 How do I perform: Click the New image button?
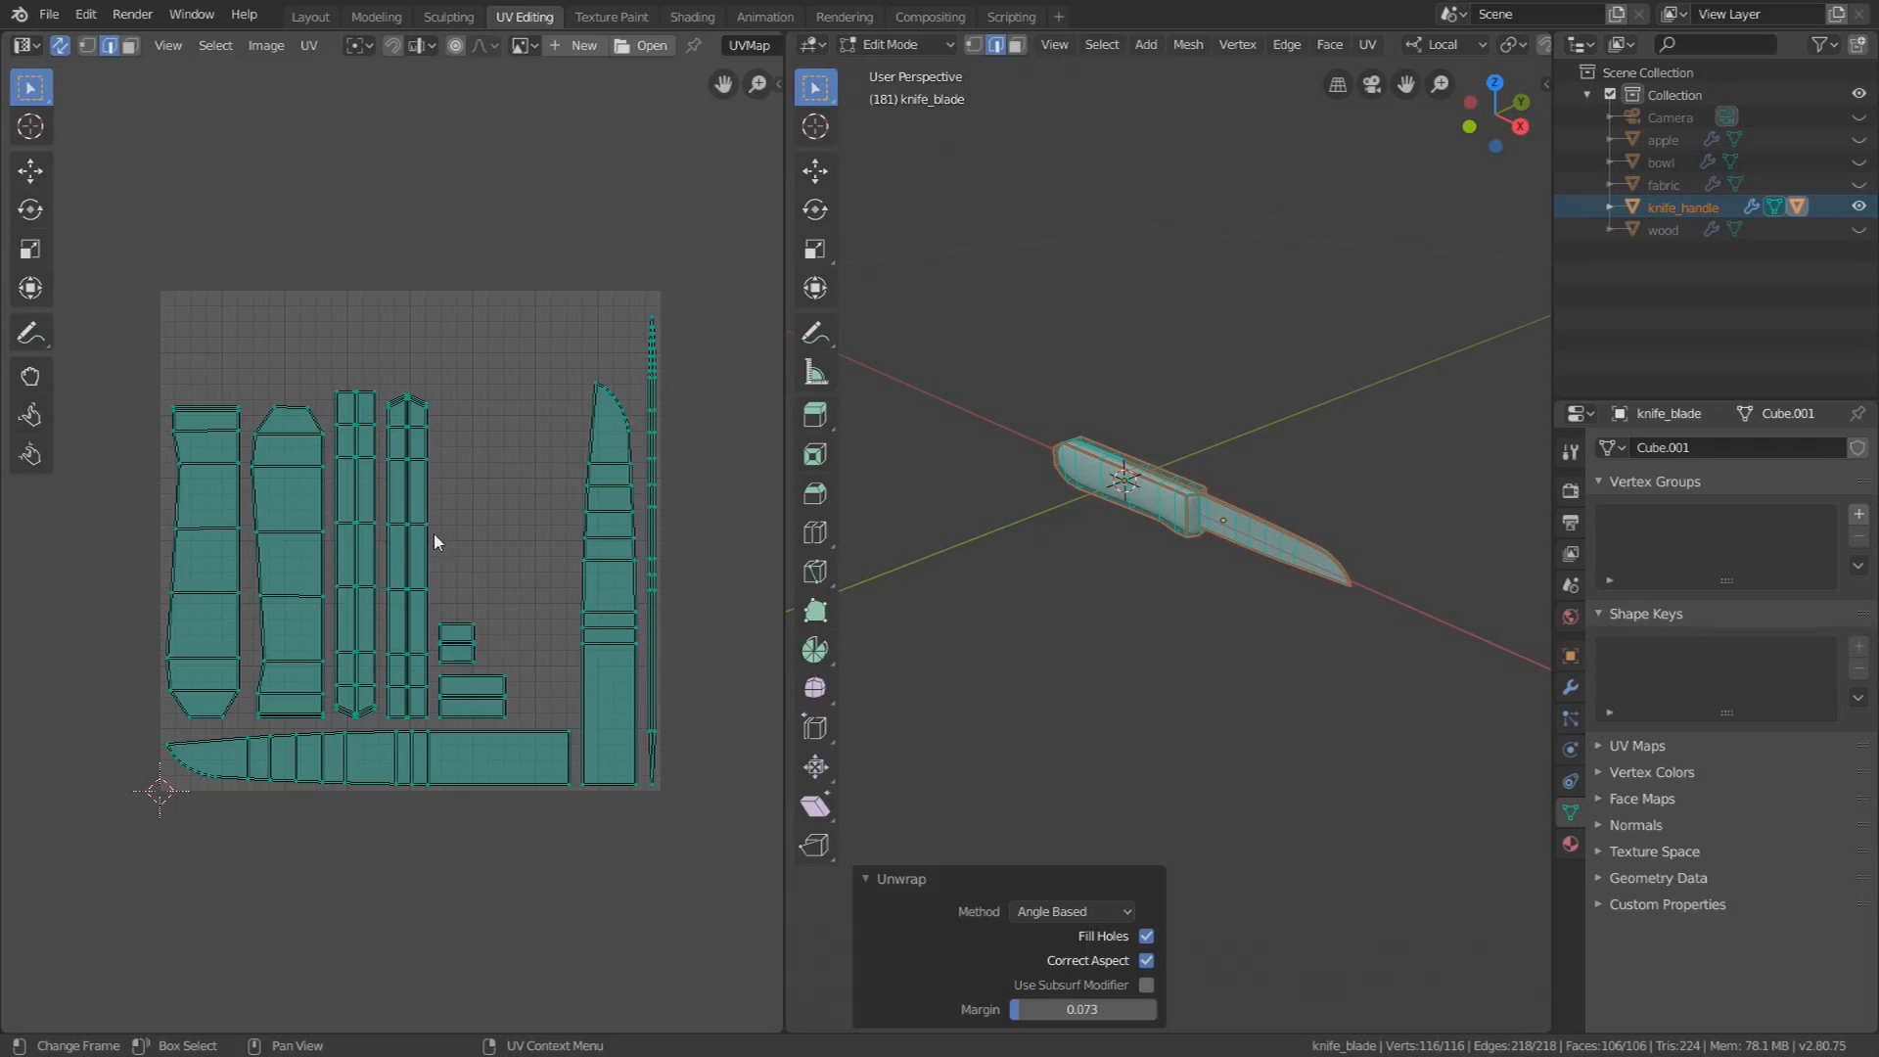584,45
